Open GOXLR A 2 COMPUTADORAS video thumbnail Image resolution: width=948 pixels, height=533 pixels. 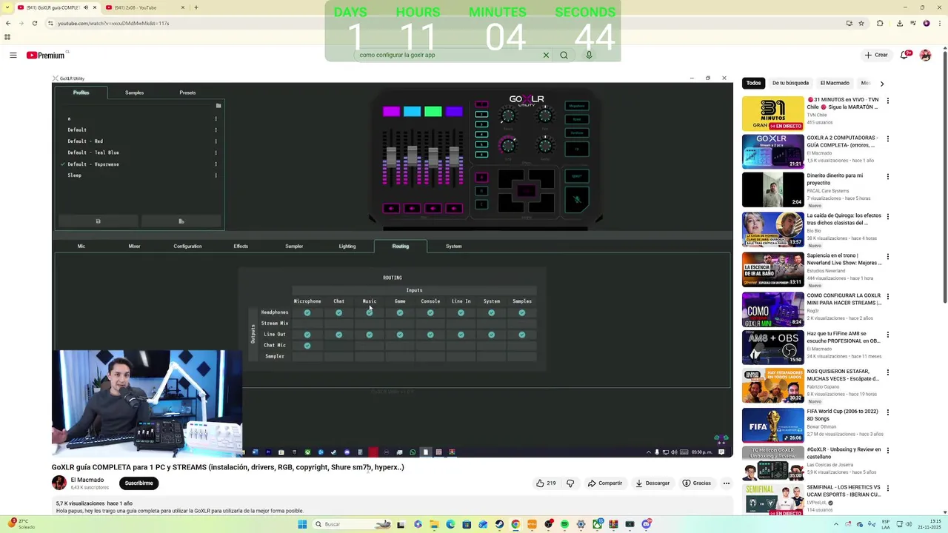[x=772, y=152]
